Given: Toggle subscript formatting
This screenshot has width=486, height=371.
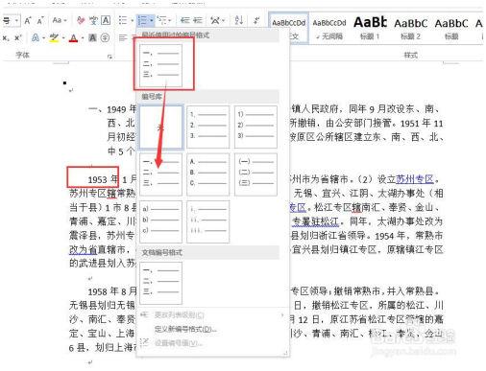Looking at the screenshot, I should coord(6,38).
